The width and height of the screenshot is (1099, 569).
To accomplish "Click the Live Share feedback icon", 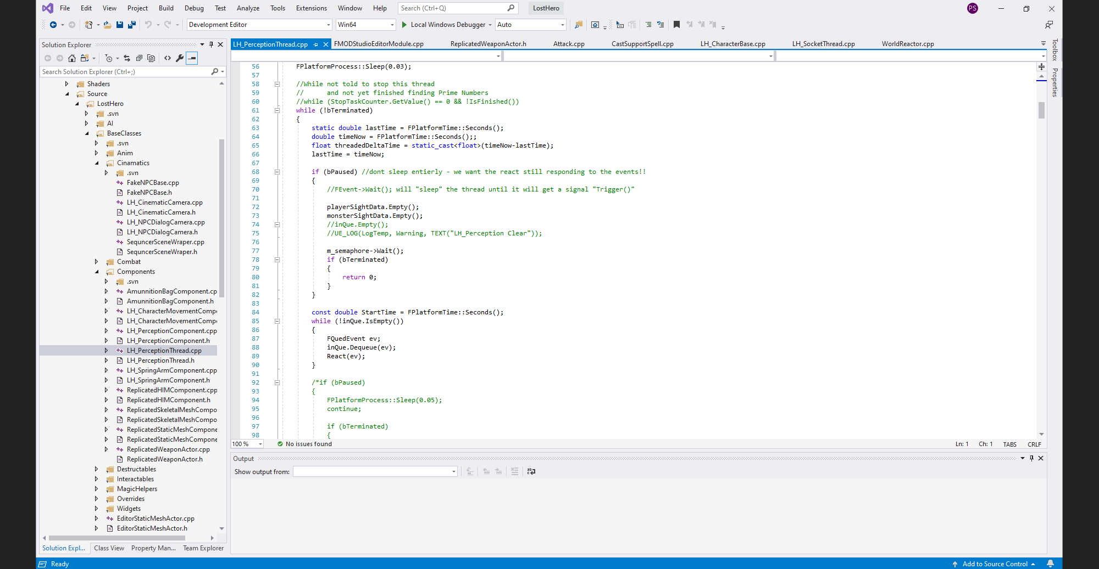I will [1048, 25].
